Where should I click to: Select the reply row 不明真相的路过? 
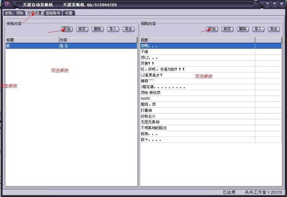[211, 128]
